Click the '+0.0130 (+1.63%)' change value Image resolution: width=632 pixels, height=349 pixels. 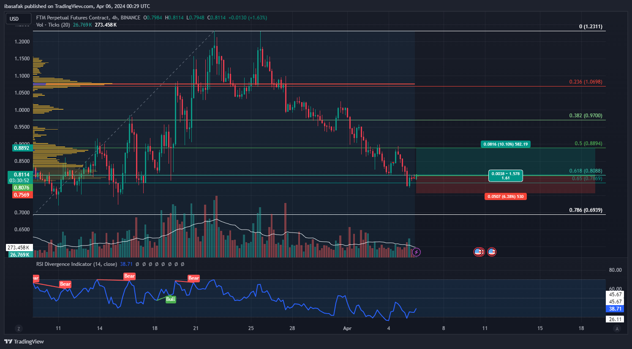(x=248, y=18)
